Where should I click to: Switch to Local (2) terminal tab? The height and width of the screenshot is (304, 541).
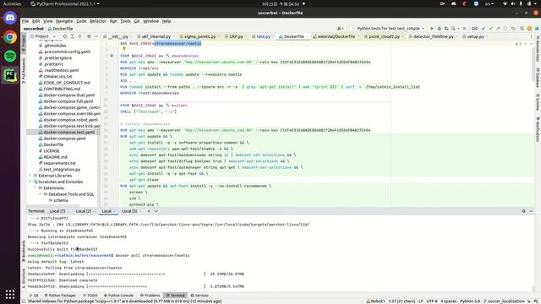[83, 211]
